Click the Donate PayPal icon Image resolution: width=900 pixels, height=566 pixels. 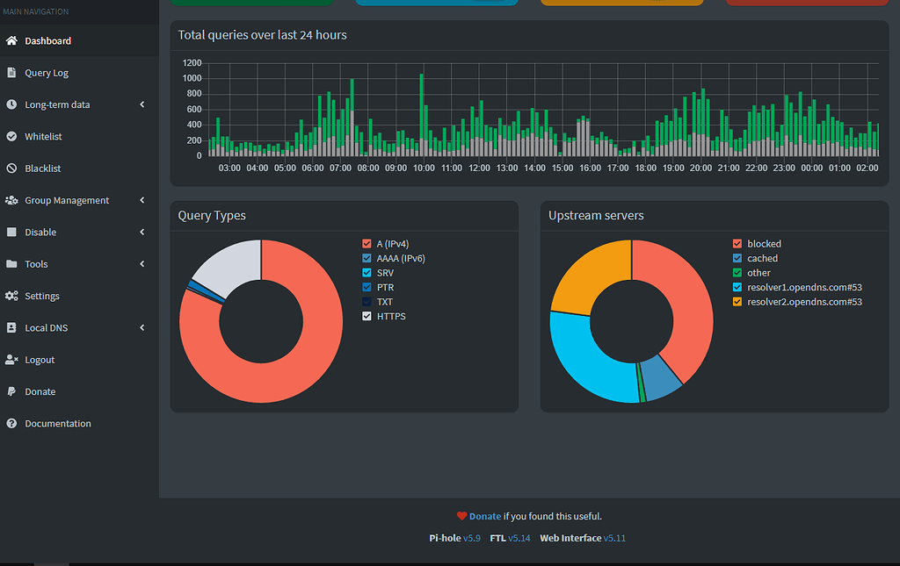click(11, 391)
